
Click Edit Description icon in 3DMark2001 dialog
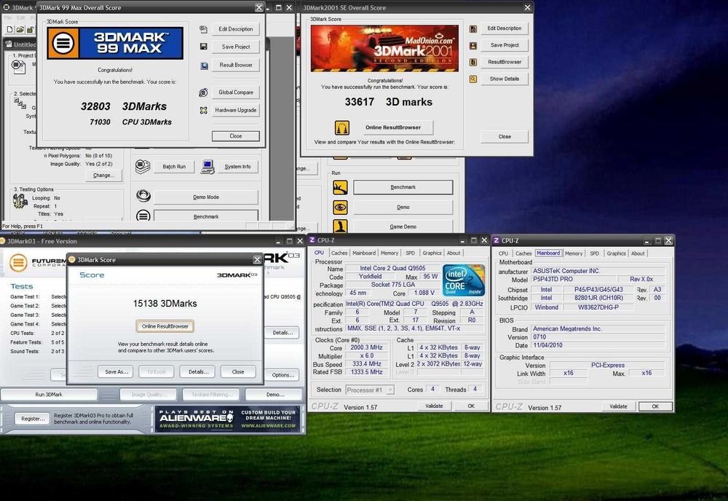click(x=473, y=29)
